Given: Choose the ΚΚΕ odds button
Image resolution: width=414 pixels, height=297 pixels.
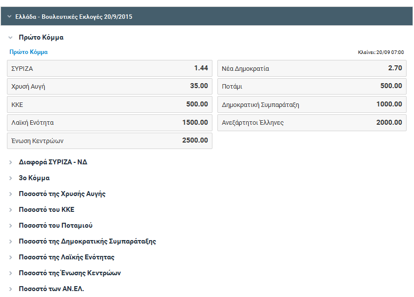Looking at the screenshot, I should [x=109, y=104].
